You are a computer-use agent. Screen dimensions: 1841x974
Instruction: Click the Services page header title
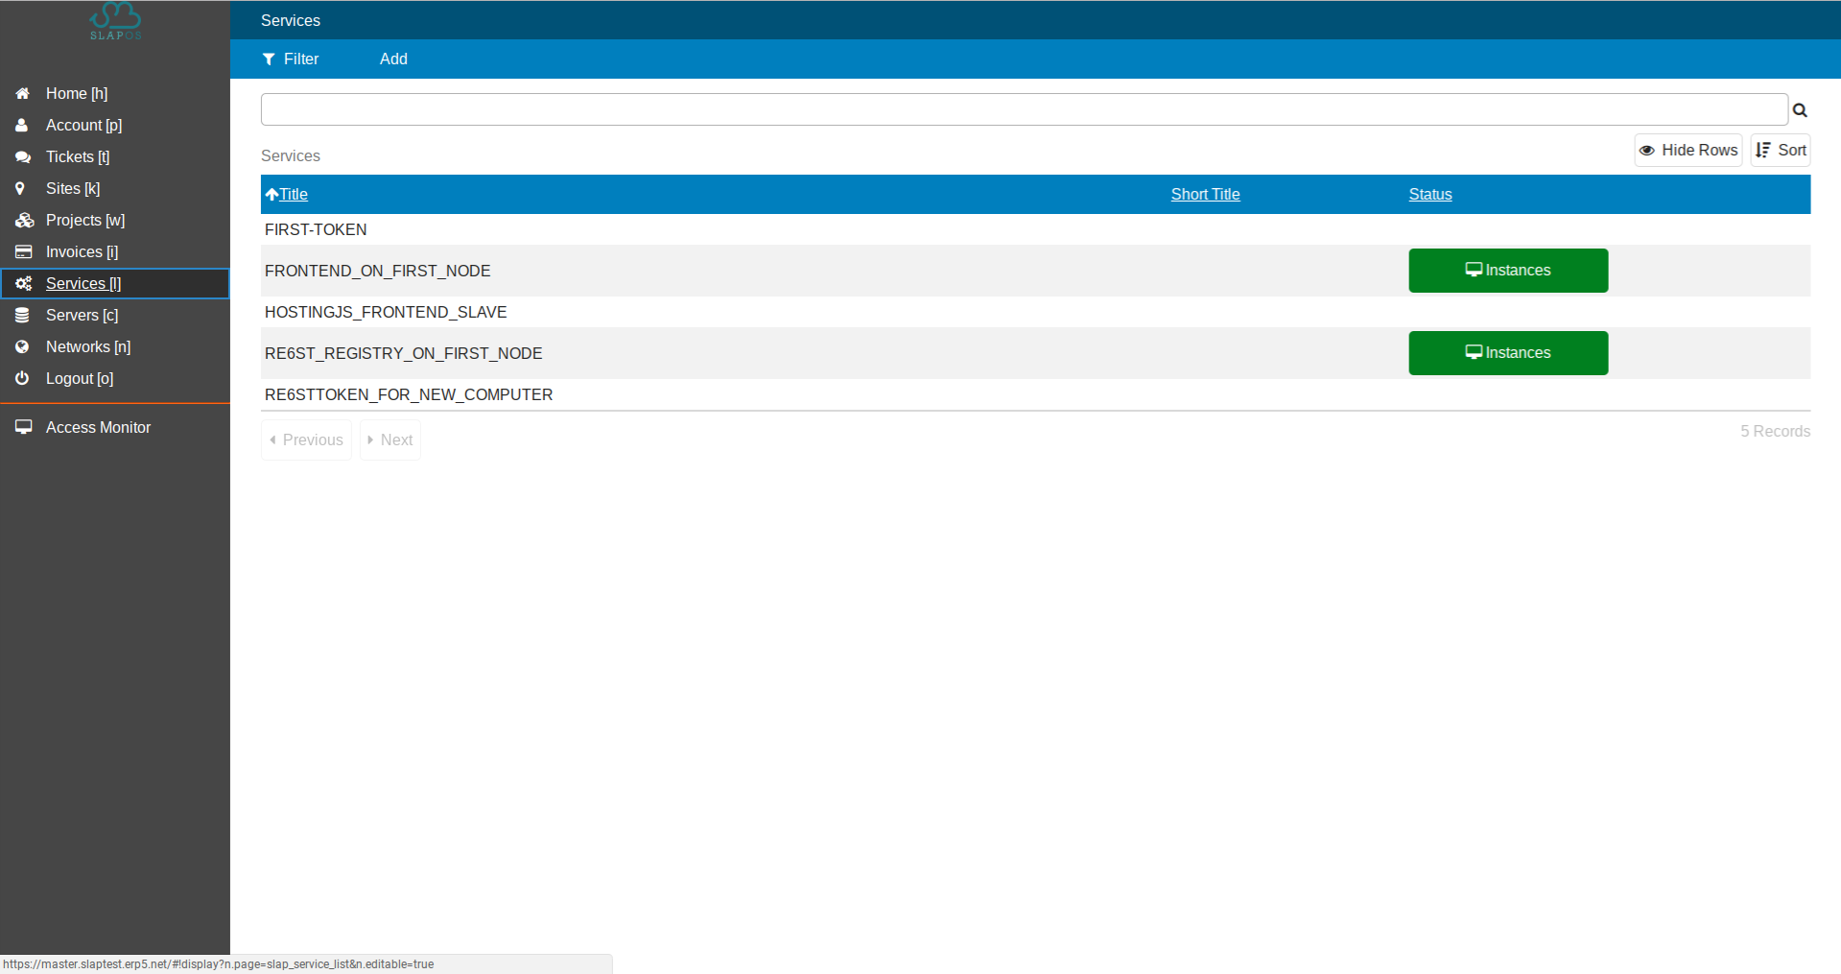click(291, 21)
